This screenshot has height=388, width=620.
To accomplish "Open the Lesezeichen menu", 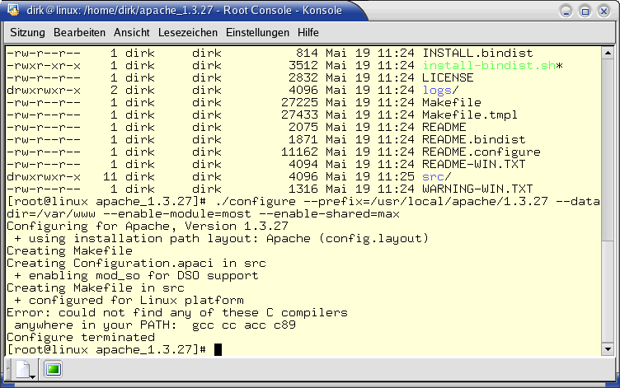I will tap(188, 32).
